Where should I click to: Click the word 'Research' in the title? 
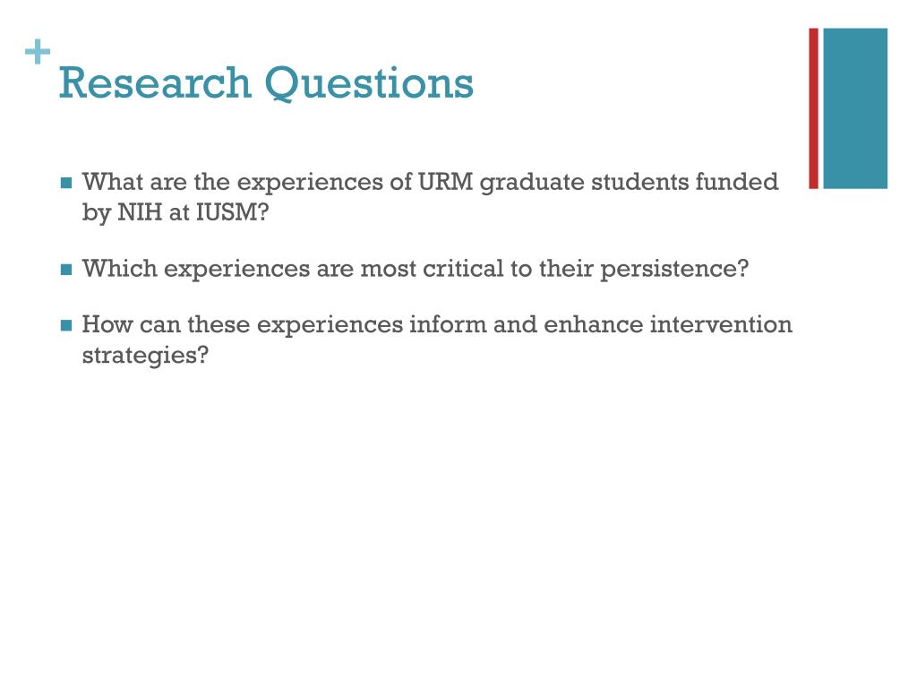pyautogui.click(x=155, y=83)
